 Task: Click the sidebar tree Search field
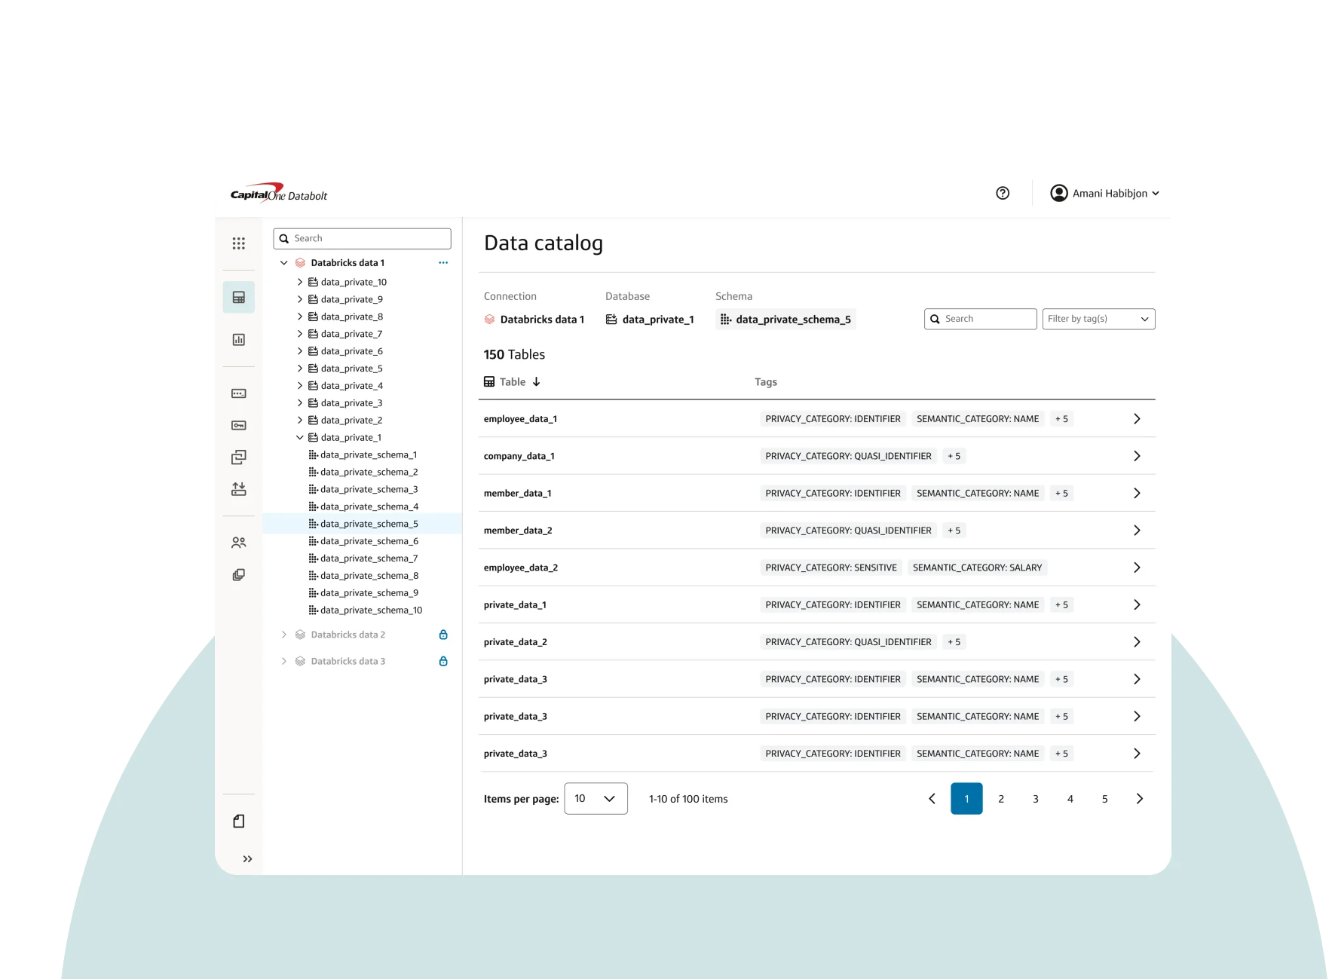tap(362, 239)
